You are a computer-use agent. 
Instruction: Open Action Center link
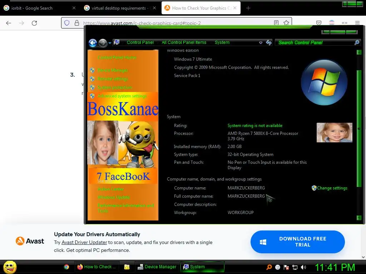pos(111,189)
